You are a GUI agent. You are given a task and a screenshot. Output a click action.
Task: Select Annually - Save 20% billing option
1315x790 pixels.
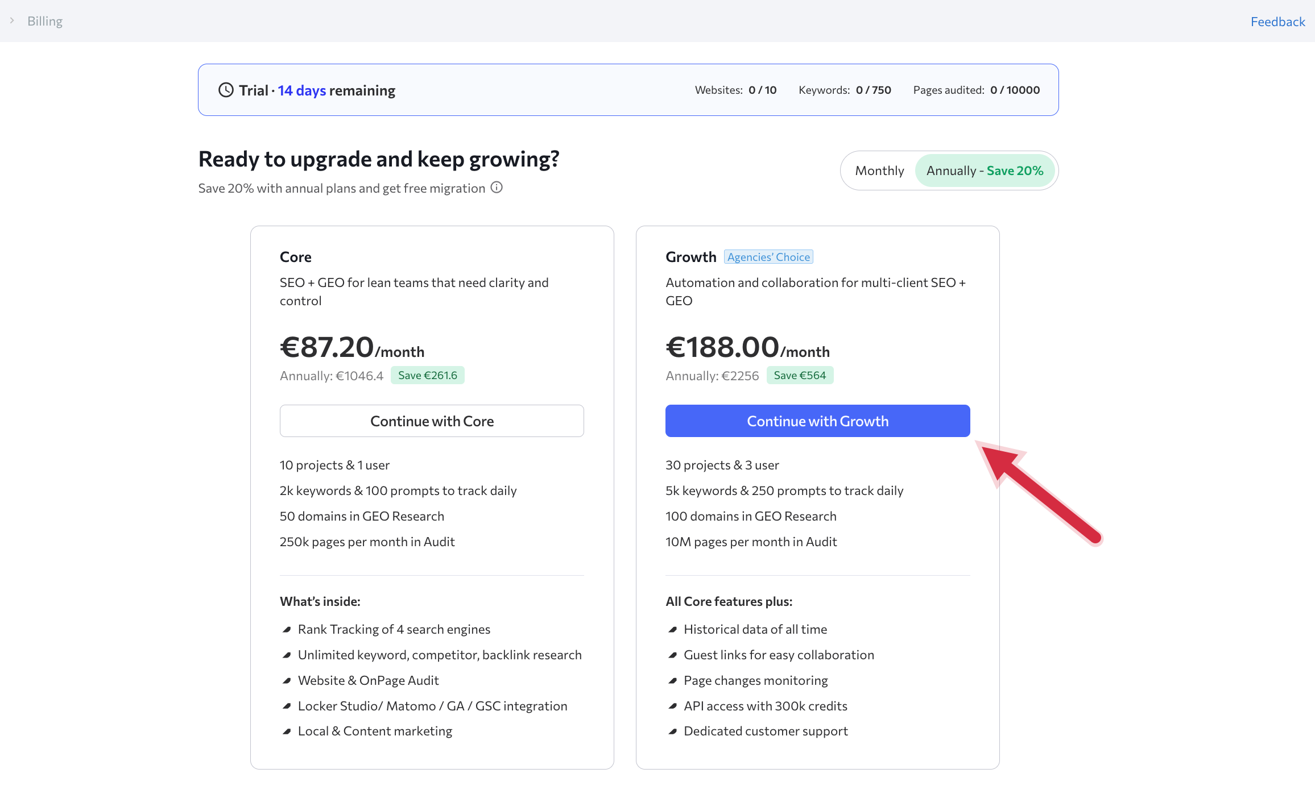[985, 171]
